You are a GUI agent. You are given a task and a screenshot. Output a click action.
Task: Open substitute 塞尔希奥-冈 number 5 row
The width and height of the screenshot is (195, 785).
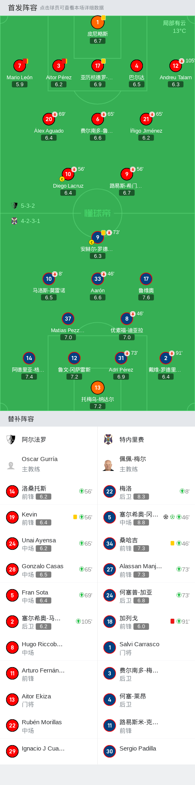pyautogui.click(x=146, y=517)
